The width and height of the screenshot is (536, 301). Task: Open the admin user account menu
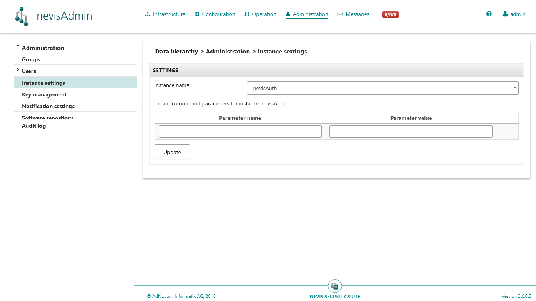pyautogui.click(x=514, y=14)
